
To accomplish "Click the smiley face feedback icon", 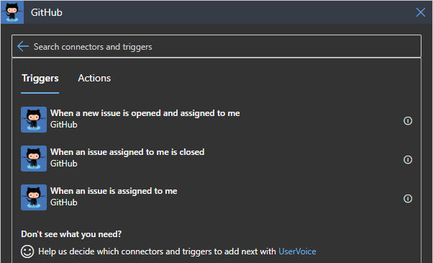I will point(27,251).
